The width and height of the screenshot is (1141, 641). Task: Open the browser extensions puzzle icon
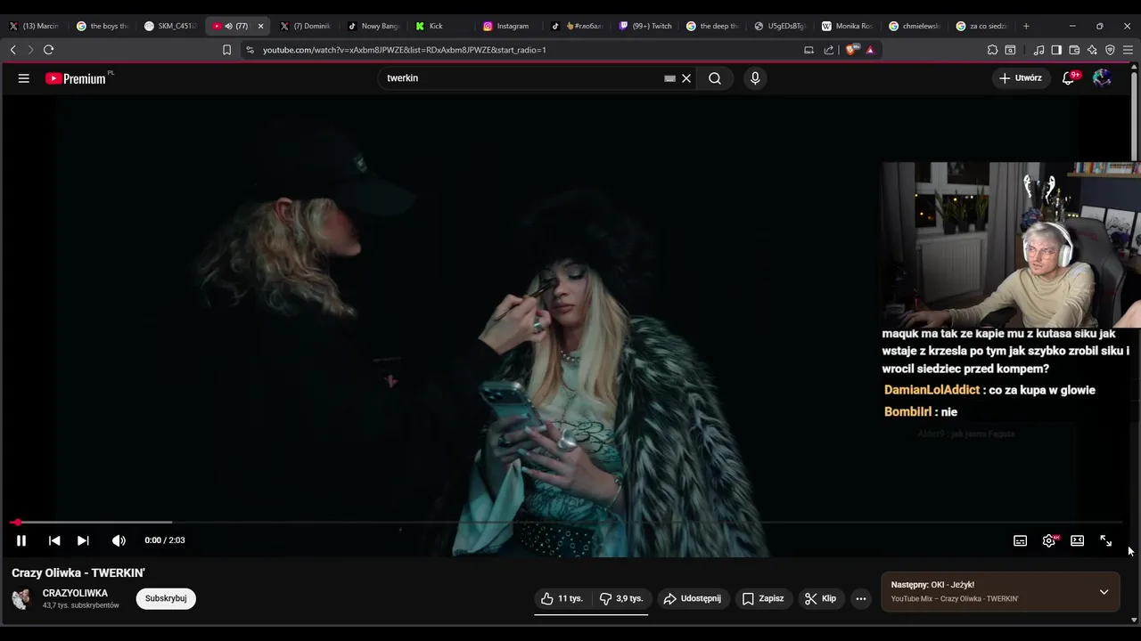[992, 50]
